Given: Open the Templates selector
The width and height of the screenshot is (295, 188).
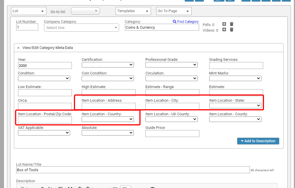Looking at the screenshot, I should click(x=133, y=11).
